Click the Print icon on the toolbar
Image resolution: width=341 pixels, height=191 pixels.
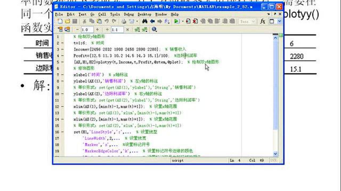point(123,21)
